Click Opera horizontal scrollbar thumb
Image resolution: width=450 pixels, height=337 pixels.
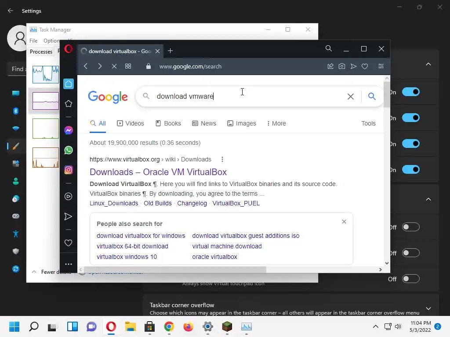pyautogui.click(x=175, y=270)
